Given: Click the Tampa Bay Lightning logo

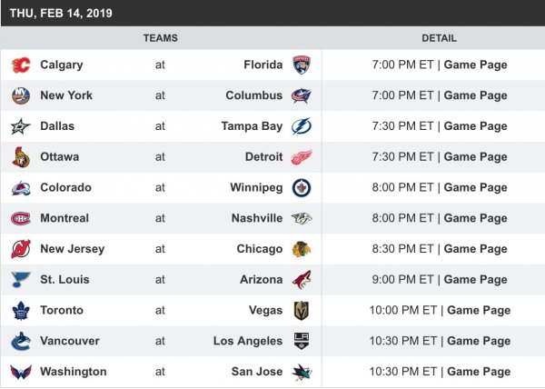Looking at the screenshot, I should click(x=301, y=126).
